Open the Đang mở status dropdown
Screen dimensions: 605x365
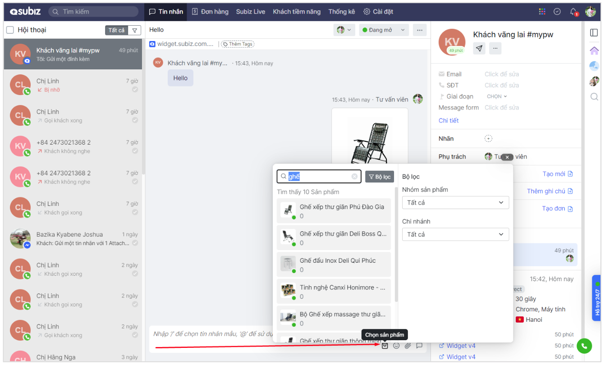point(384,30)
